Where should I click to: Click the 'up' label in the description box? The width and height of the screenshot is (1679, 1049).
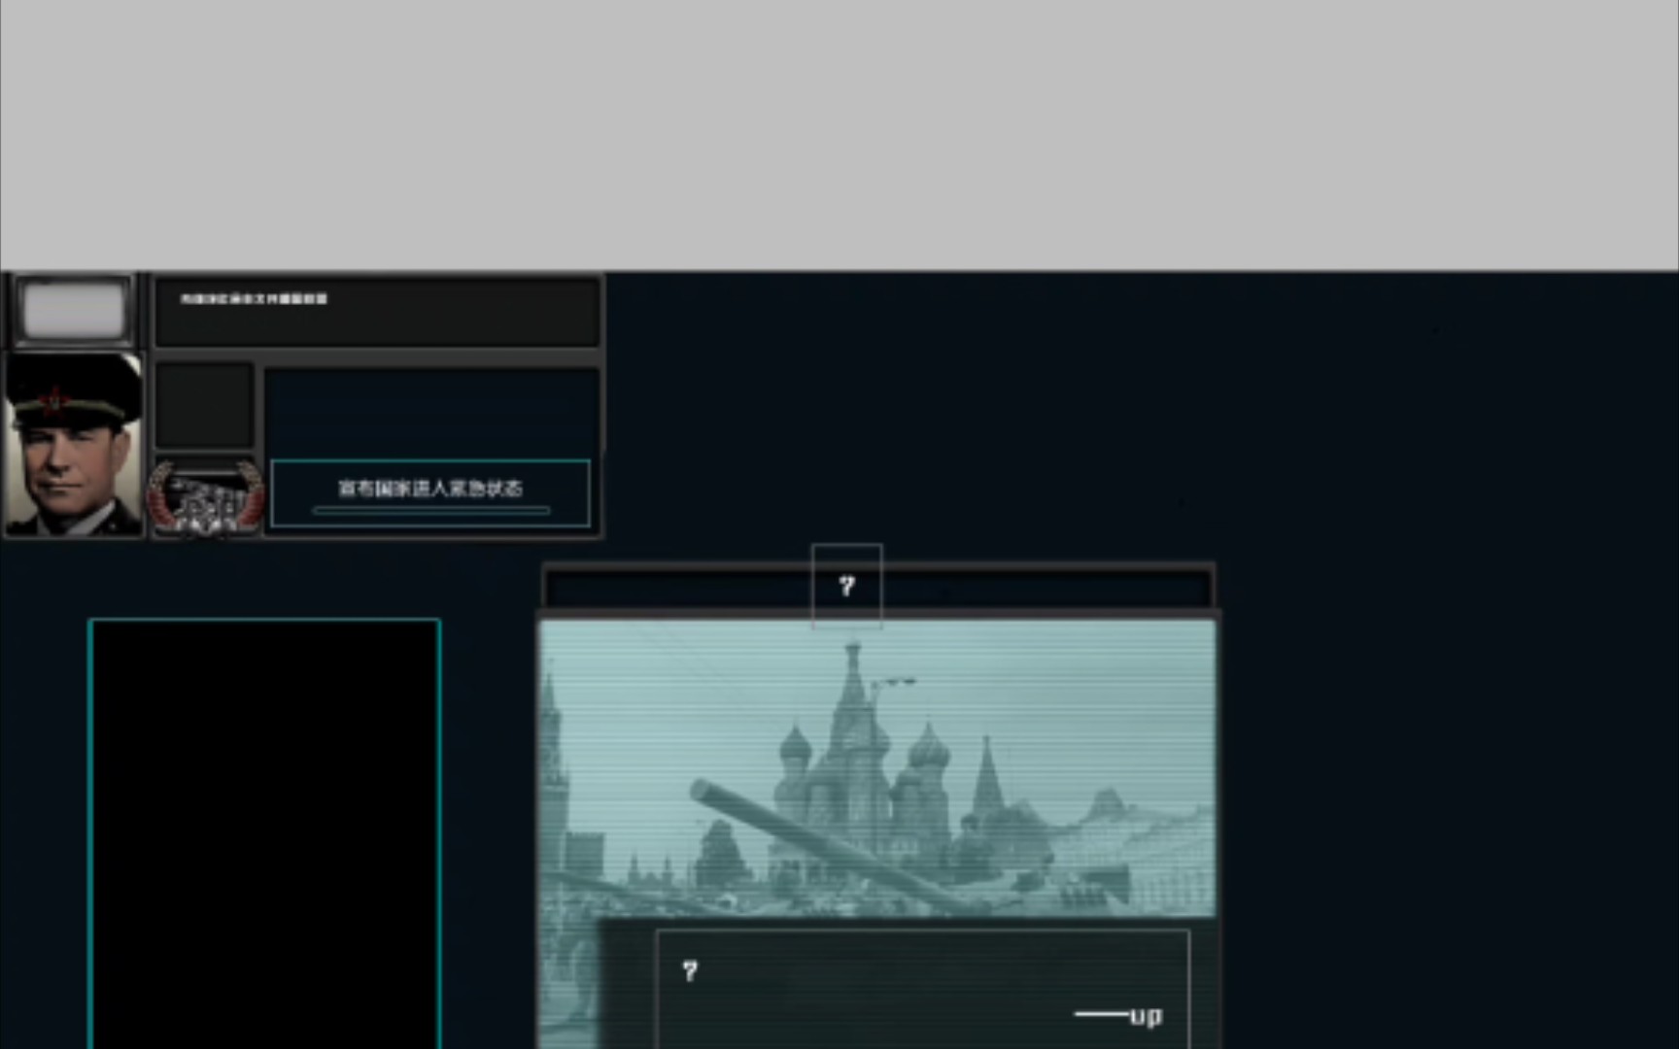1146,1016
